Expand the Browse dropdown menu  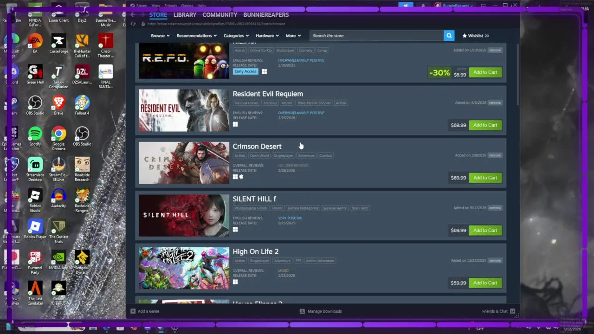(160, 36)
